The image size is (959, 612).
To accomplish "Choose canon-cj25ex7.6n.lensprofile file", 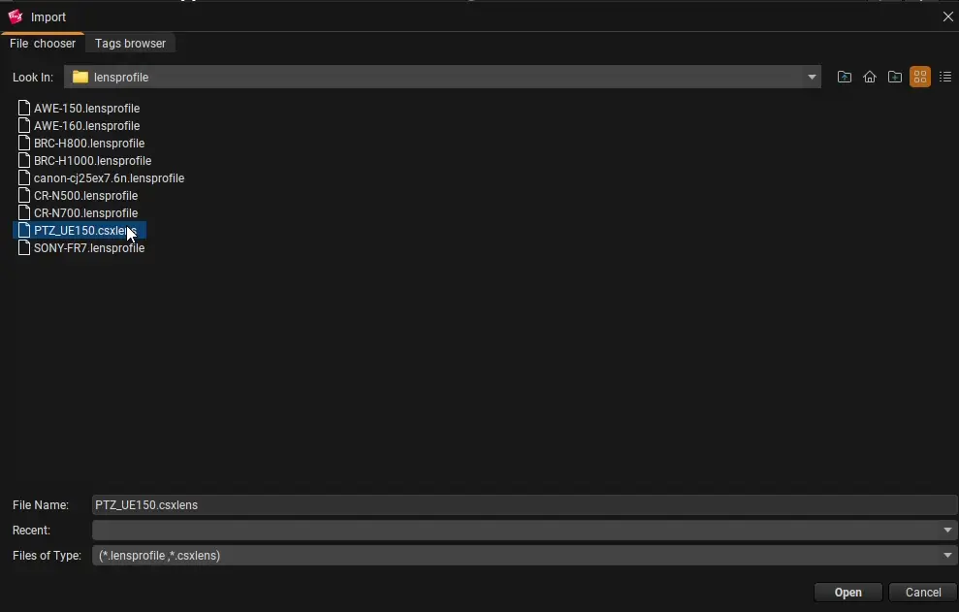I will 109,178.
